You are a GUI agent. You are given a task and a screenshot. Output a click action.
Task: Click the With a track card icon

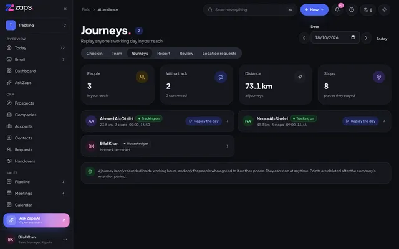(x=221, y=77)
